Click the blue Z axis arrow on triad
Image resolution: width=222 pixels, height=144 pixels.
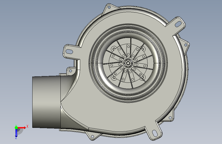click(x=16, y=133)
